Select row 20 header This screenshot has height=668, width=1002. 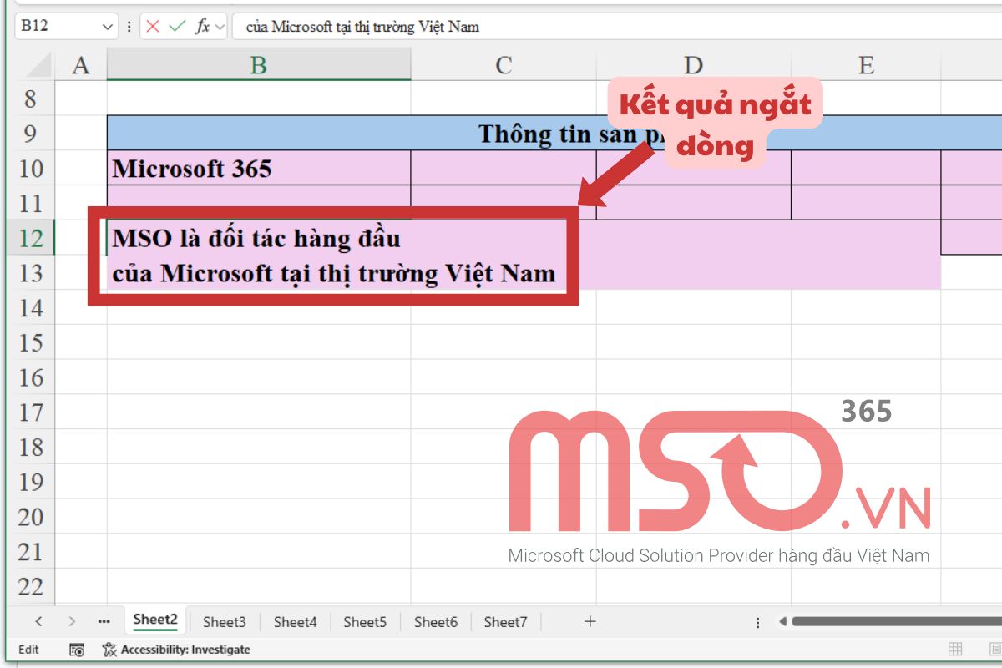31,517
